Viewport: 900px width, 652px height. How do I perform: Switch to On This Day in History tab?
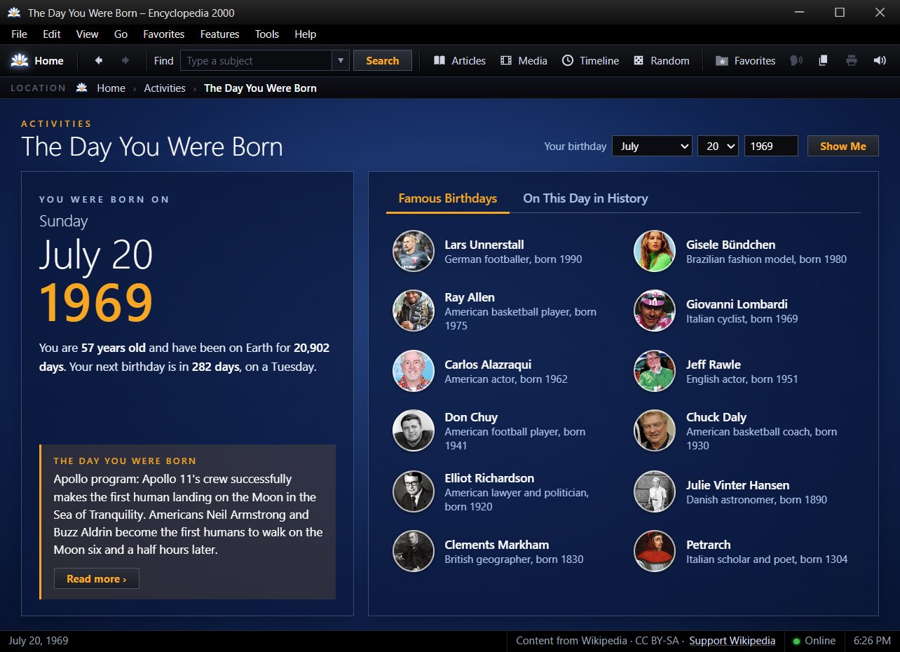pos(585,198)
